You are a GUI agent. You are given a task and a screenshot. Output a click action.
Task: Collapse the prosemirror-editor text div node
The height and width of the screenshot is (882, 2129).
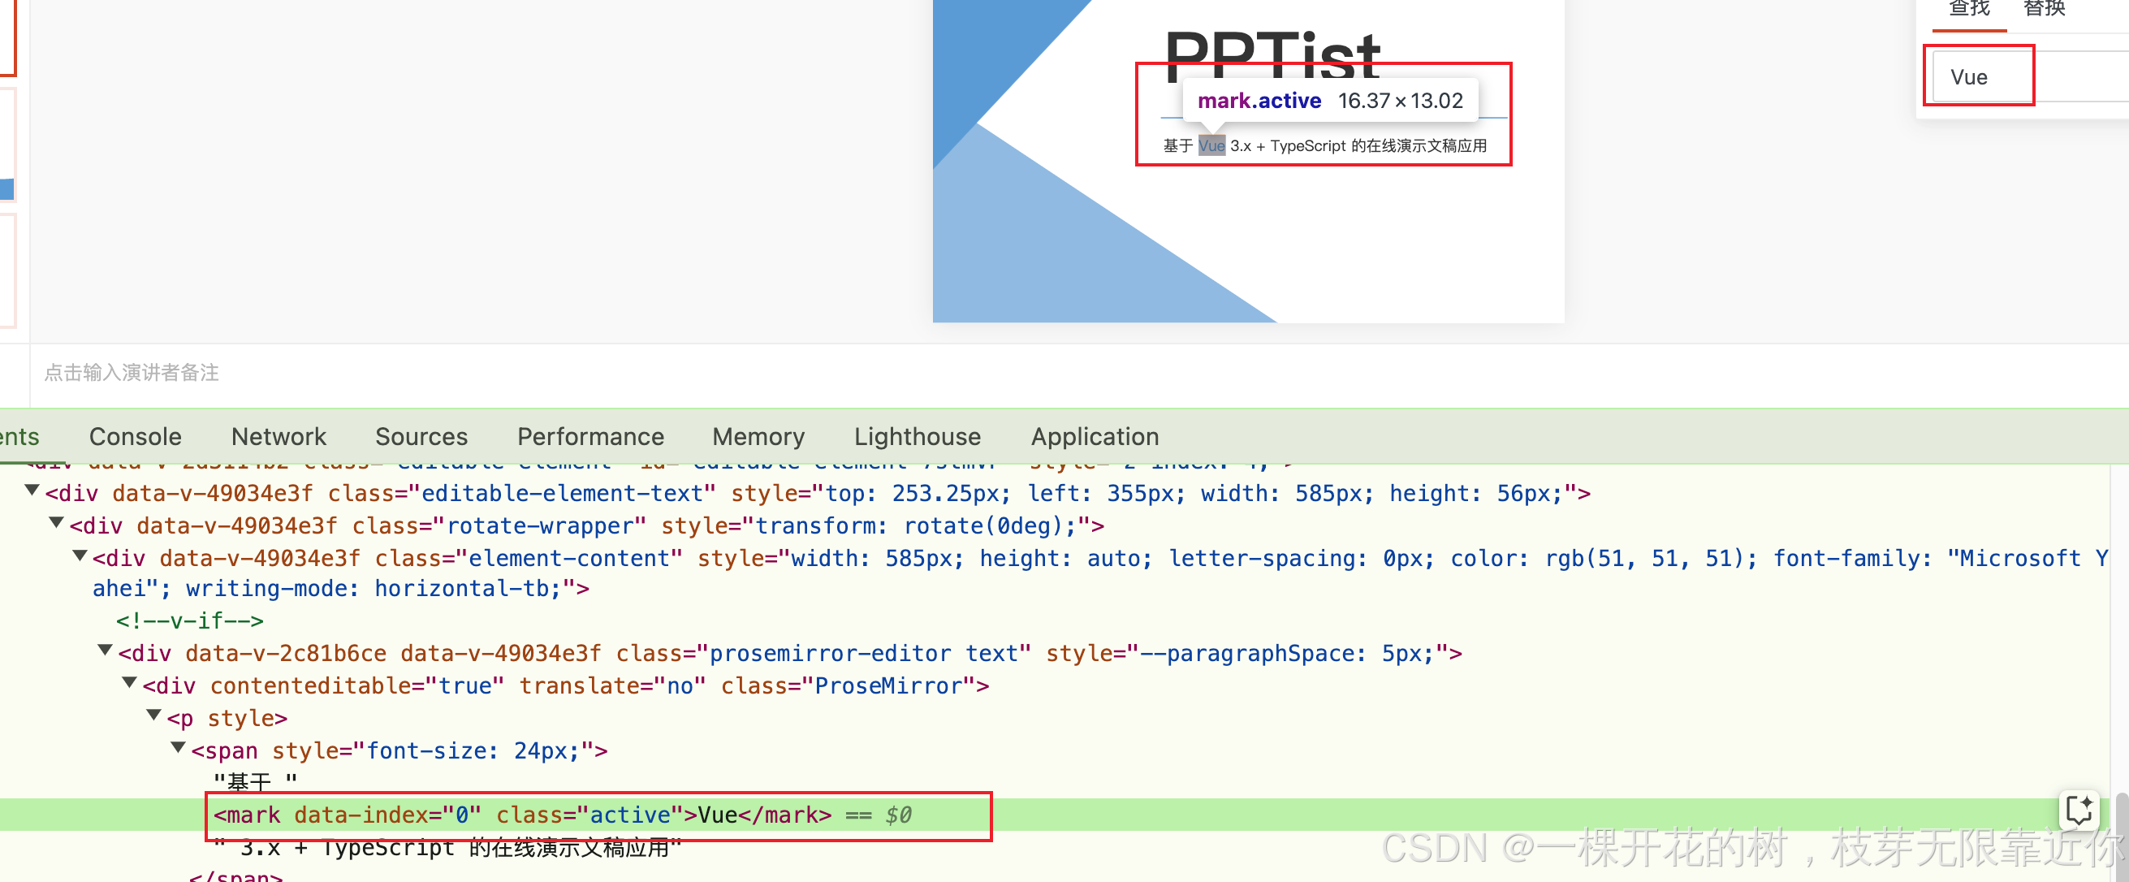[x=105, y=651]
